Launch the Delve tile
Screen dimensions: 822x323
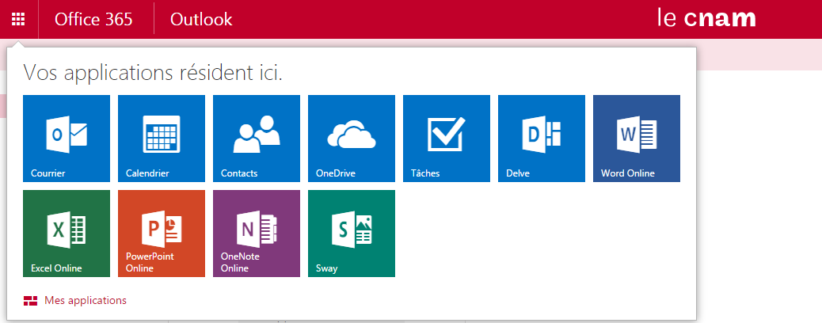pos(542,138)
